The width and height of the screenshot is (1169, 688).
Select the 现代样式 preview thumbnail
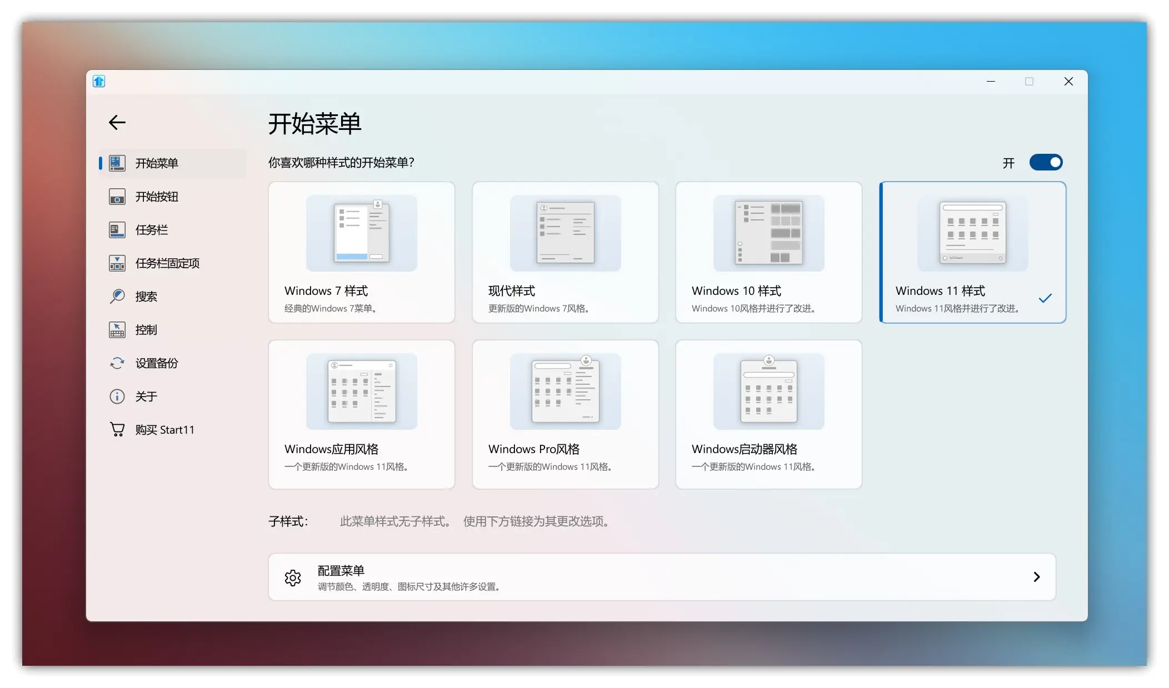pyautogui.click(x=565, y=233)
